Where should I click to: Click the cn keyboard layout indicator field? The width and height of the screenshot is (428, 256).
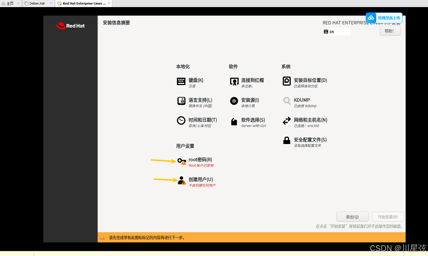[337, 32]
